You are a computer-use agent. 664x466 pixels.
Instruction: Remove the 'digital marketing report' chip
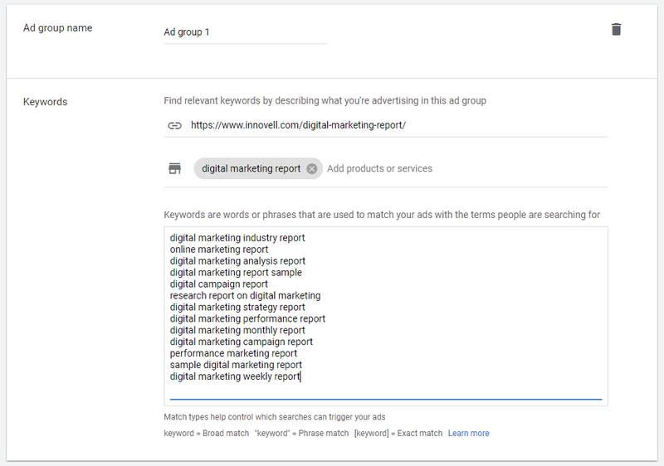point(312,168)
